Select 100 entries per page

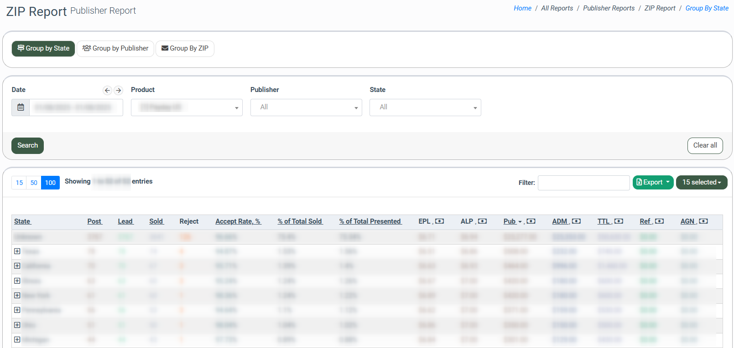[x=50, y=183]
